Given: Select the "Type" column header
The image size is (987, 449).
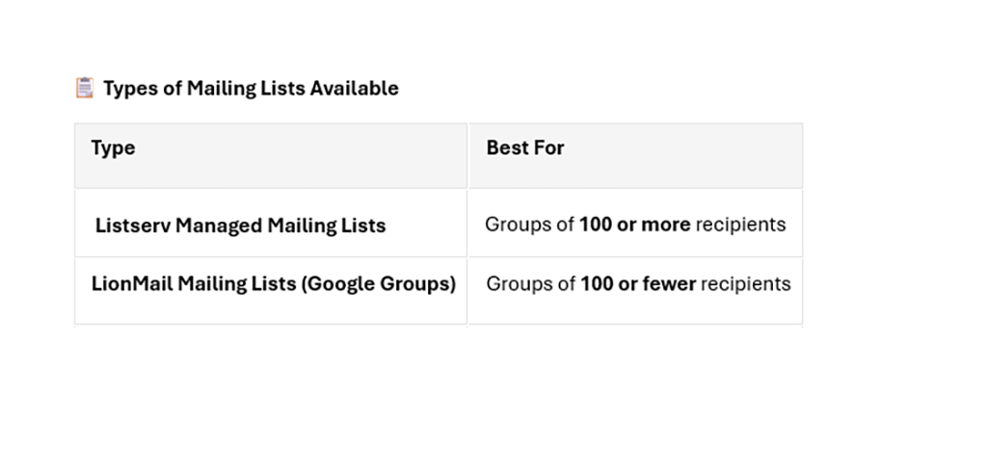Looking at the screenshot, I should [113, 148].
